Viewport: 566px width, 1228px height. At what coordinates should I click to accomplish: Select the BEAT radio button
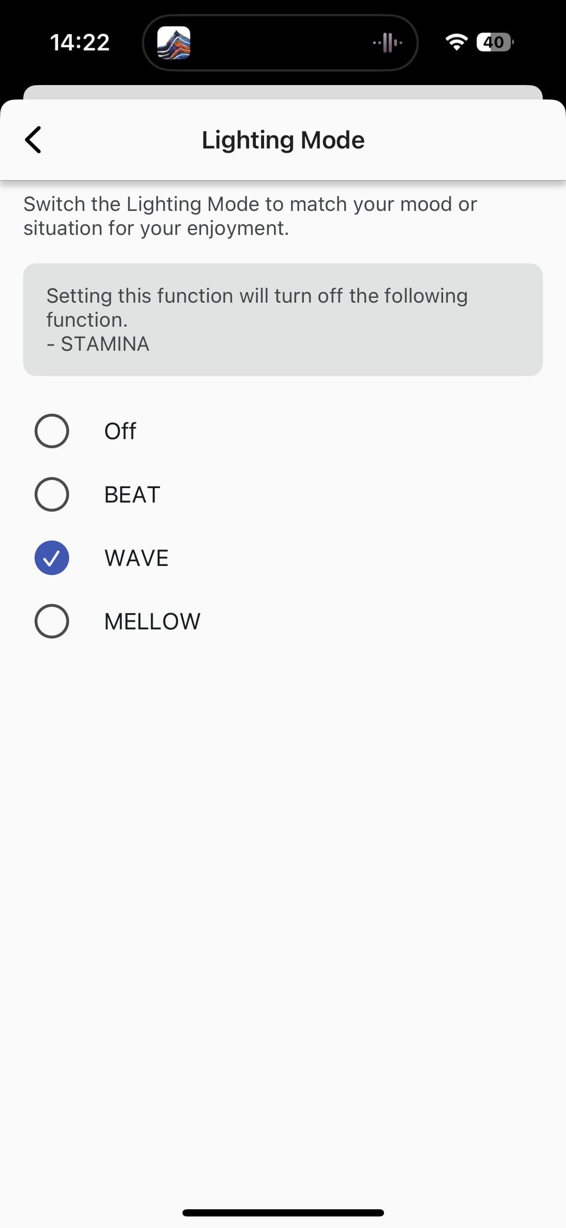click(x=52, y=494)
